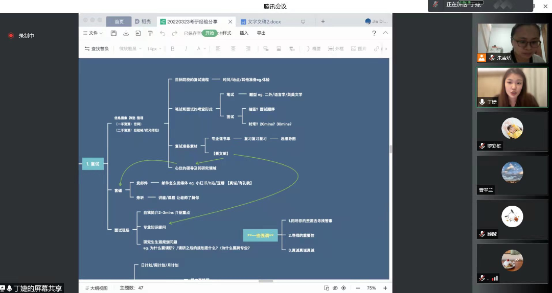
Task: Click the zoom out minus icon
Action: [358, 288]
